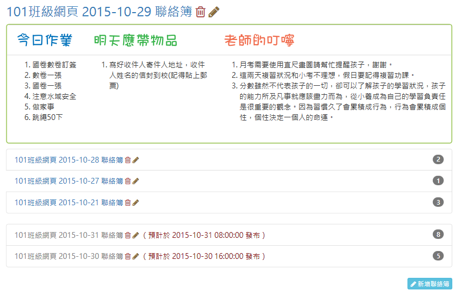Click the 新增聯絡簿 button
Viewport: 458px width, 291px height.
click(430, 284)
